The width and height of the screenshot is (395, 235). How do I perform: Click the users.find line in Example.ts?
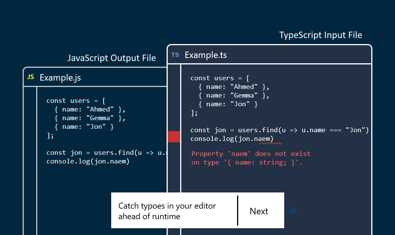(280, 130)
